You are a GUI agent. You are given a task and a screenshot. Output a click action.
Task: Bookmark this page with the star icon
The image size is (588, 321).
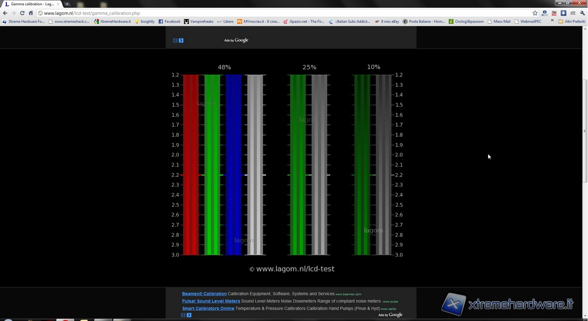coord(535,13)
